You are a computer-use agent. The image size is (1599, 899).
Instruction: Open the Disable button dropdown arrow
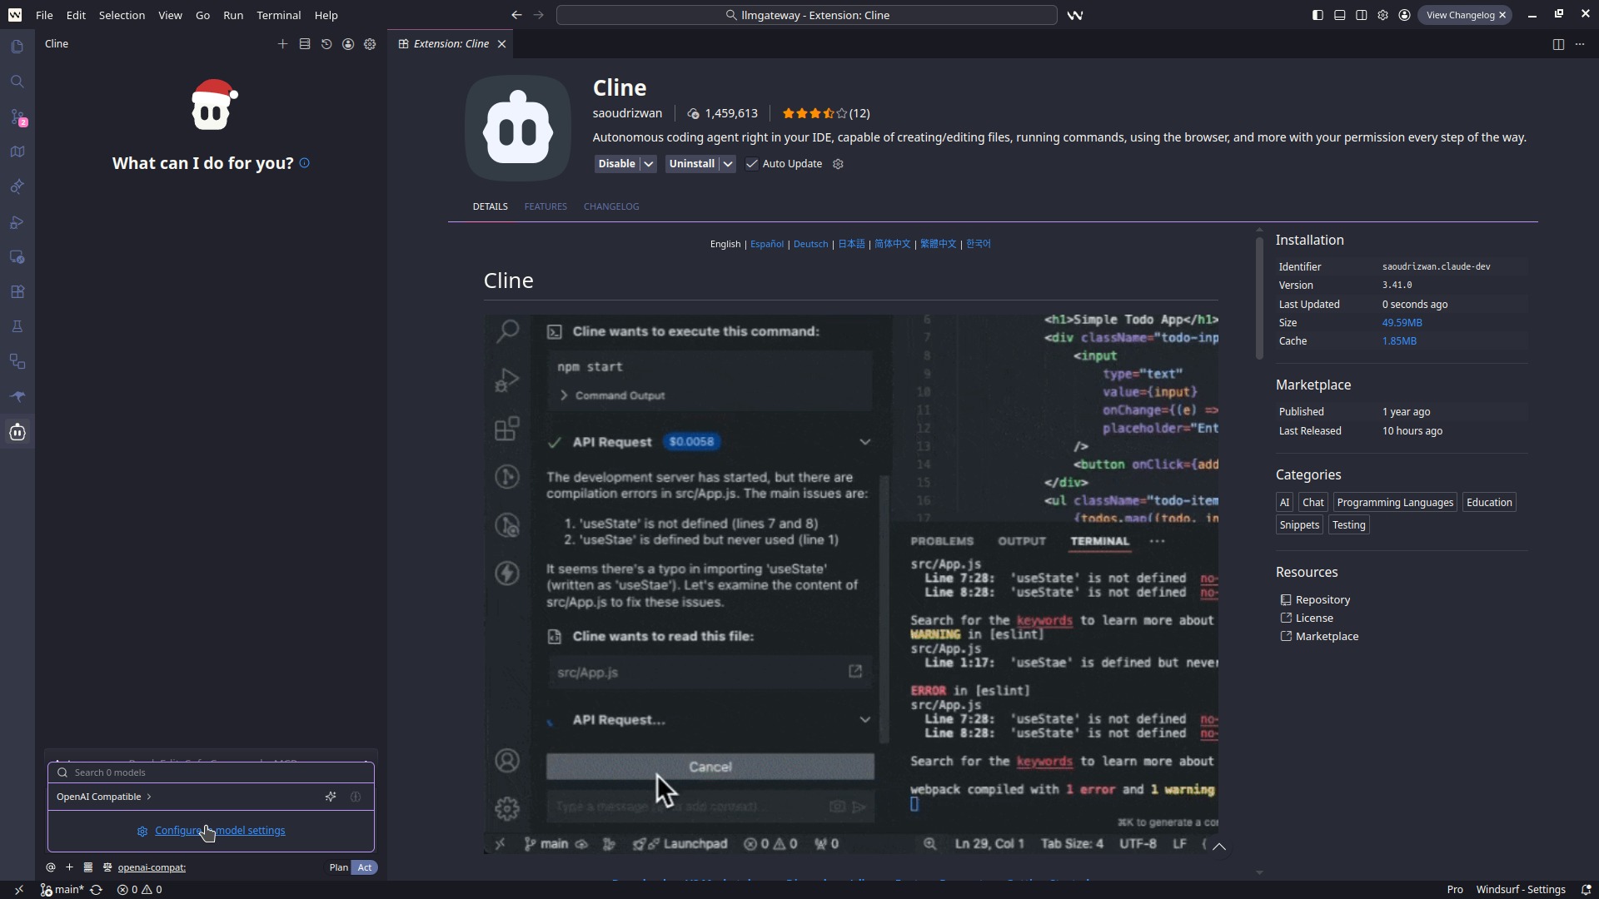[x=649, y=164]
